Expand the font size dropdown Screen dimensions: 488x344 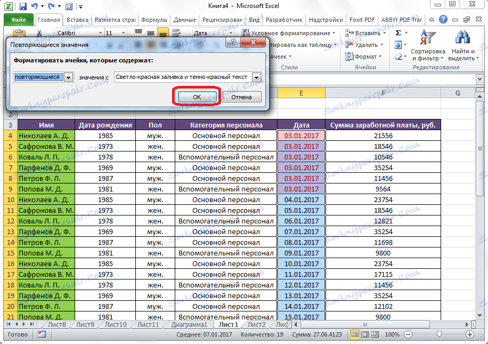click(x=123, y=33)
